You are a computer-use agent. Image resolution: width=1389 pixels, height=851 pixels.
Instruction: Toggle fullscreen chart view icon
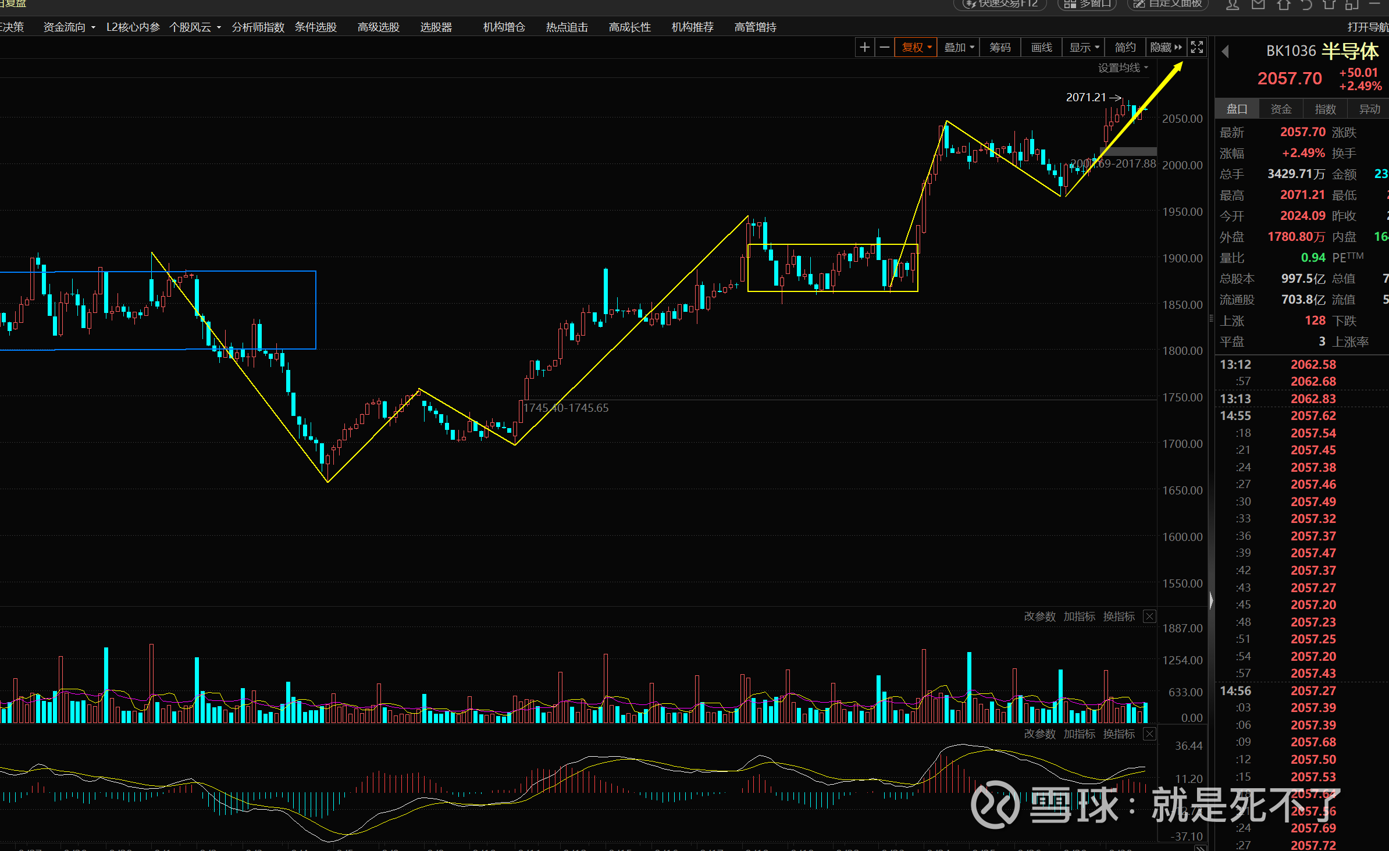(x=1196, y=47)
